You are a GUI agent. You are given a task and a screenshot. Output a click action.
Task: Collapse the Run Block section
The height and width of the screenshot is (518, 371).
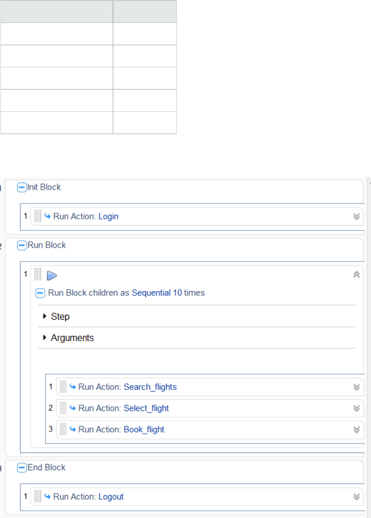[21, 245]
